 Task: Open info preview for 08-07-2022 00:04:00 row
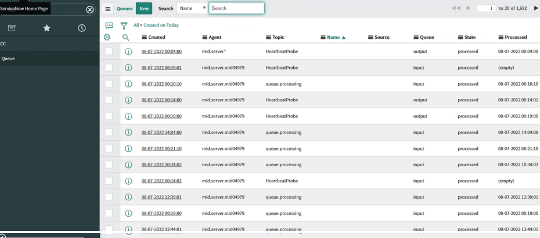128,52
